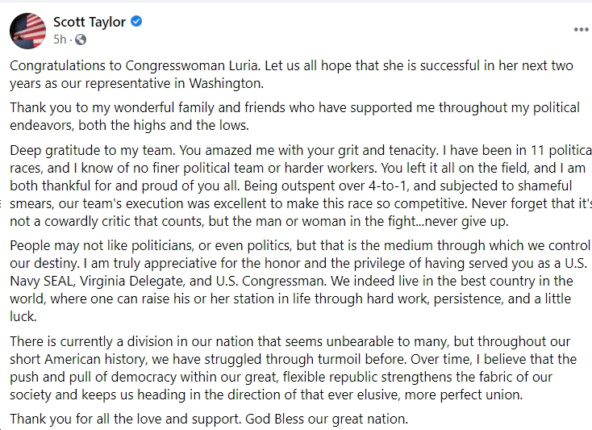Image resolution: width=592 pixels, height=430 pixels.
Task: Open the post options three-dot menu
Action: [582, 30]
